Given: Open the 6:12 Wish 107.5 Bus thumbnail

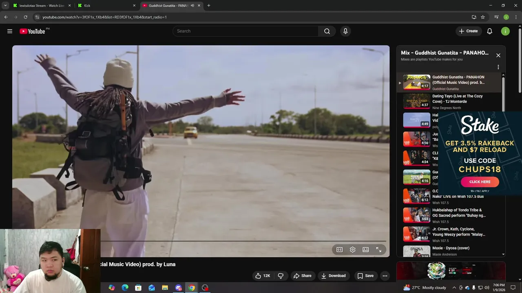Looking at the screenshot, I should [416, 196].
